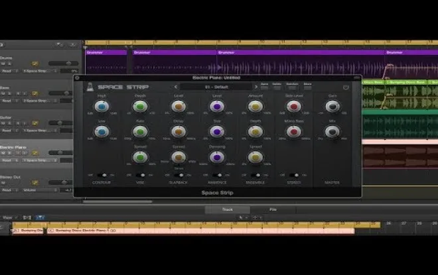The width and height of the screenshot is (438, 275).
Task: Open Drums track Space Strip parameter dropdown
Action: coord(40,71)
